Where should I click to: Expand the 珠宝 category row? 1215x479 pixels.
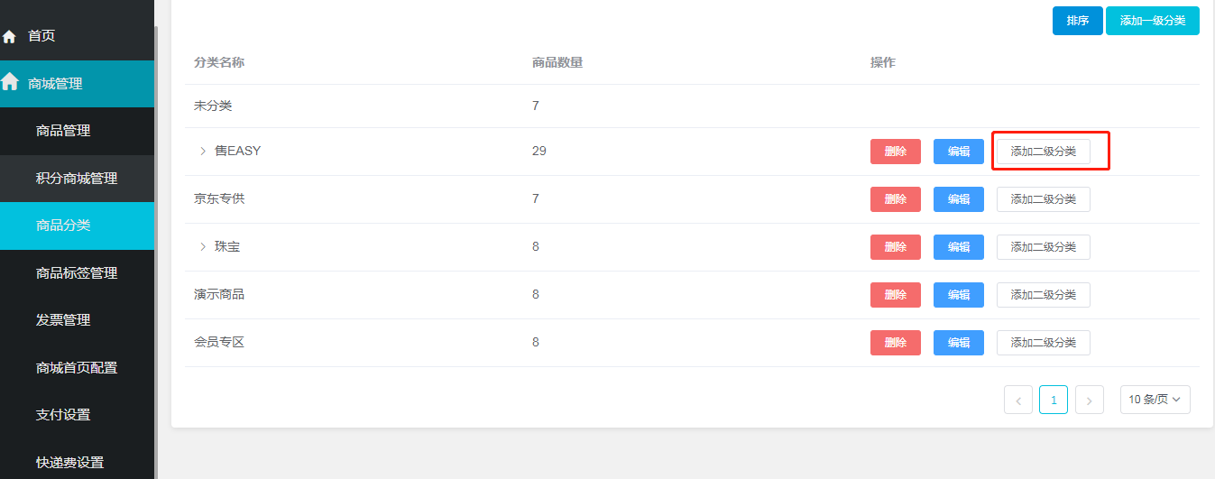pos(203,246)
